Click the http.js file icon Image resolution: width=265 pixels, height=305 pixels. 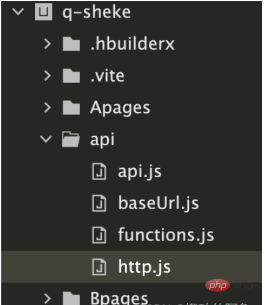(99, 267)
